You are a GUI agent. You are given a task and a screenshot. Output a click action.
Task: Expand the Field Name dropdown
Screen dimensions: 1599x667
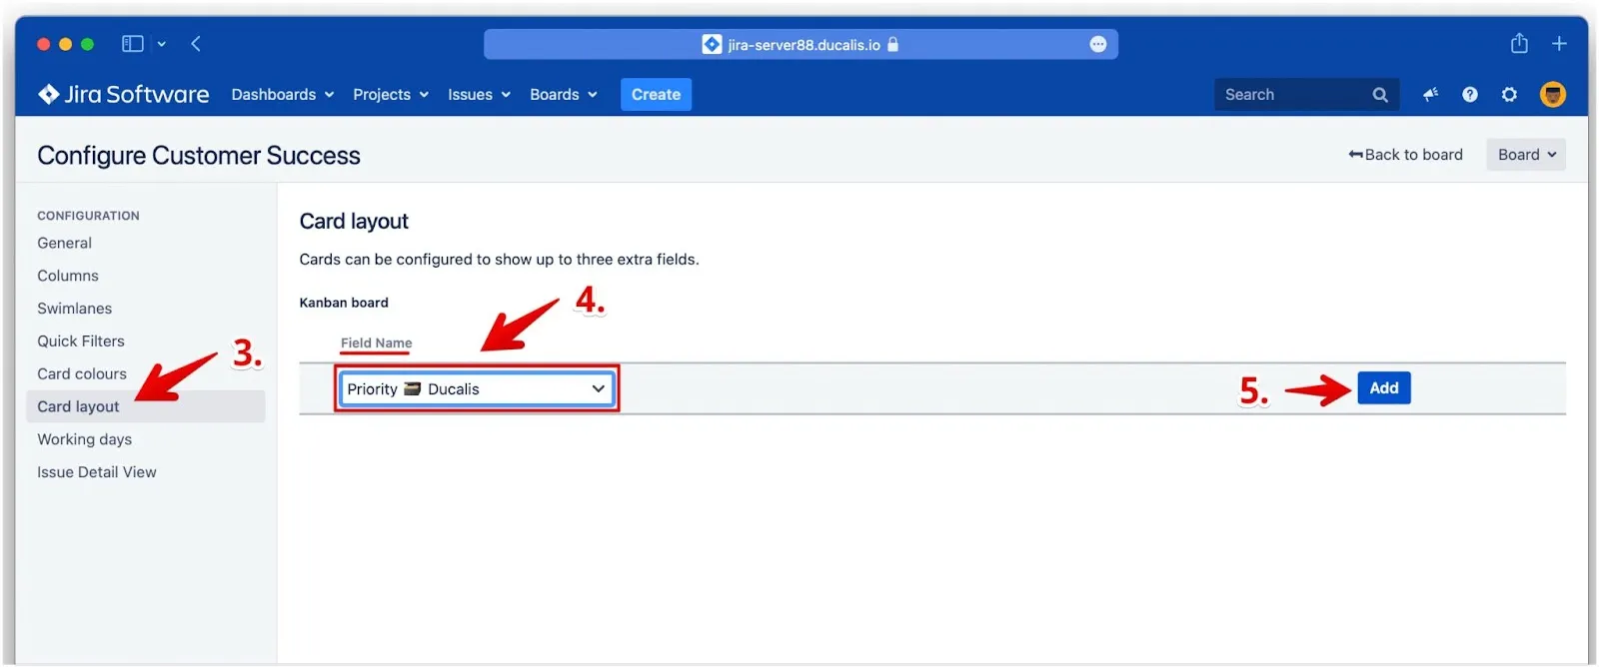[x=477, y=388]
